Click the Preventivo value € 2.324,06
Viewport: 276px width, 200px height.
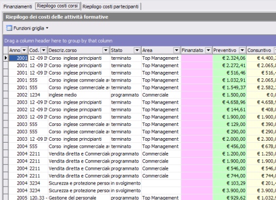230,58
